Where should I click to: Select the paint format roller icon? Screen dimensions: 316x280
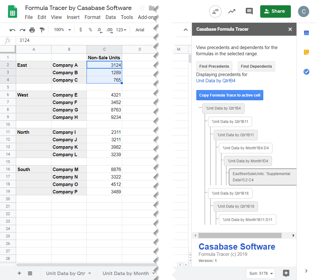pyautogui.click(x=42, y=30)
